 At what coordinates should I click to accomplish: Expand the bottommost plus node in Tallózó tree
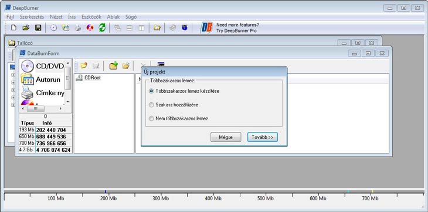[13, 105]
